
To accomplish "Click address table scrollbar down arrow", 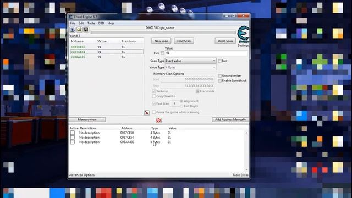I will 246,169.
